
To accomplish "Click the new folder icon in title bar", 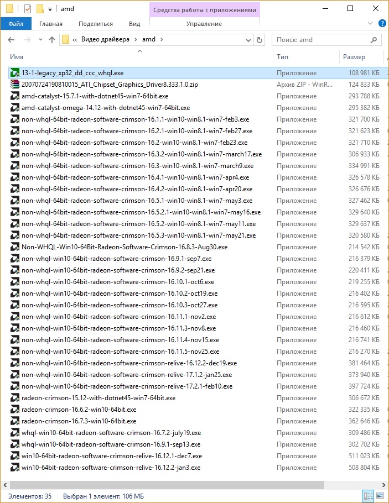I will click(x=40, y=9).
